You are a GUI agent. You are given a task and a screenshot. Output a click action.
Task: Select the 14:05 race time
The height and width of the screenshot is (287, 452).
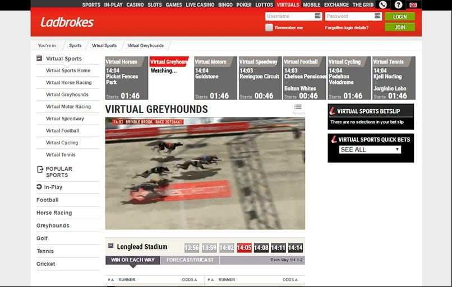[244, 248]
